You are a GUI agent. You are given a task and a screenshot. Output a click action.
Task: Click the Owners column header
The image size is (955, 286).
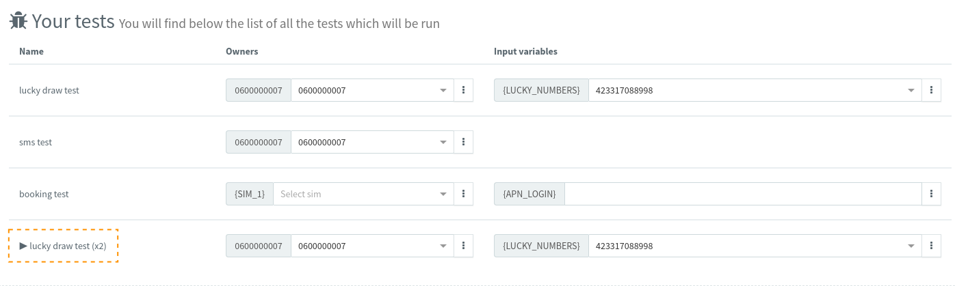(x=241, y=51)
